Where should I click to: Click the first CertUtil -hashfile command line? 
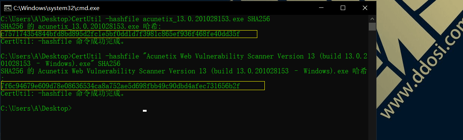(x=135, y=19)
